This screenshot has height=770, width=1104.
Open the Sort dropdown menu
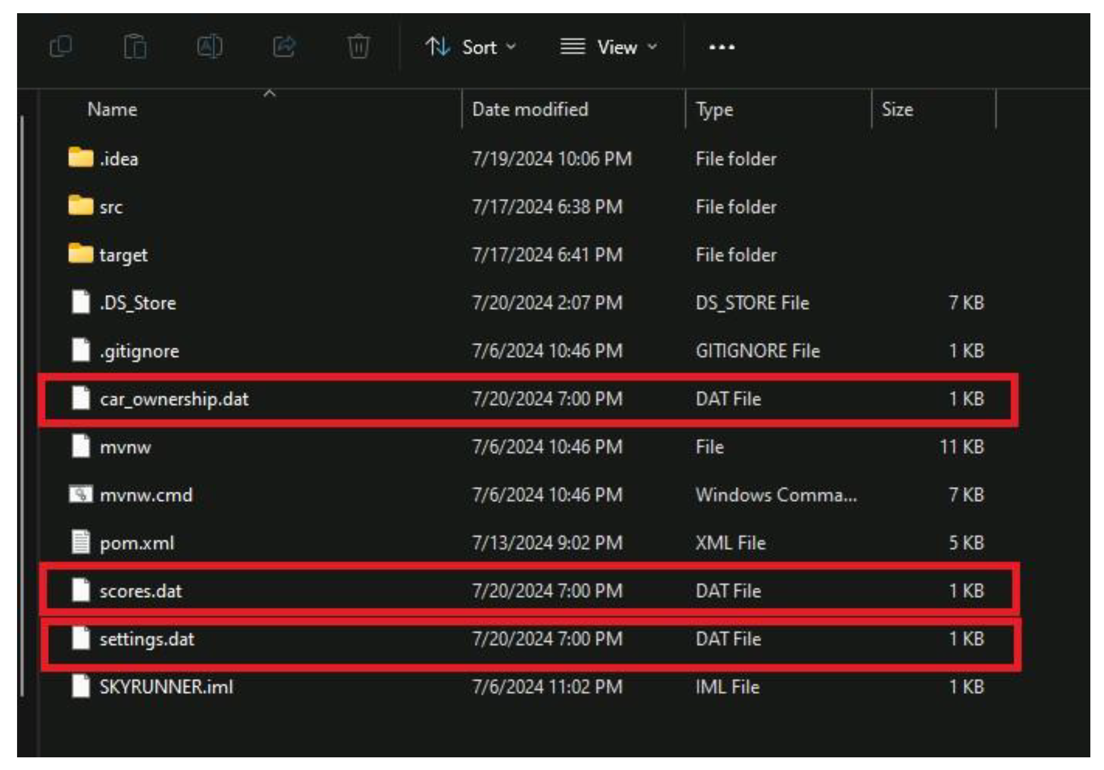470,47
